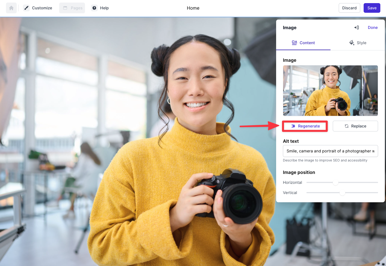386x266 pixels.
Task: Open the Pages panel icon
Action: [x=65, y=8]
